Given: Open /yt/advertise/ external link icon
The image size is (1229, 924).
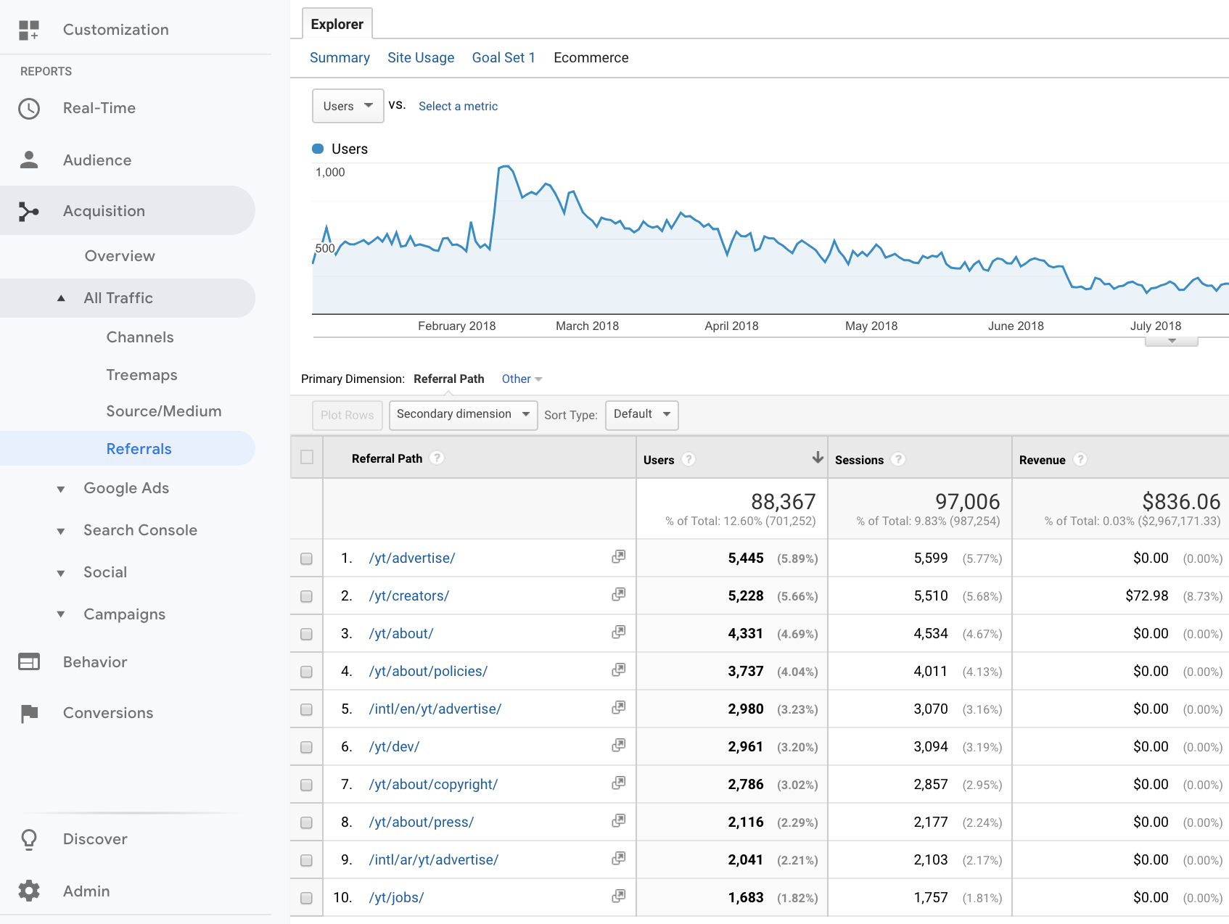Looking at the screenshot, I should pos(618,557).
